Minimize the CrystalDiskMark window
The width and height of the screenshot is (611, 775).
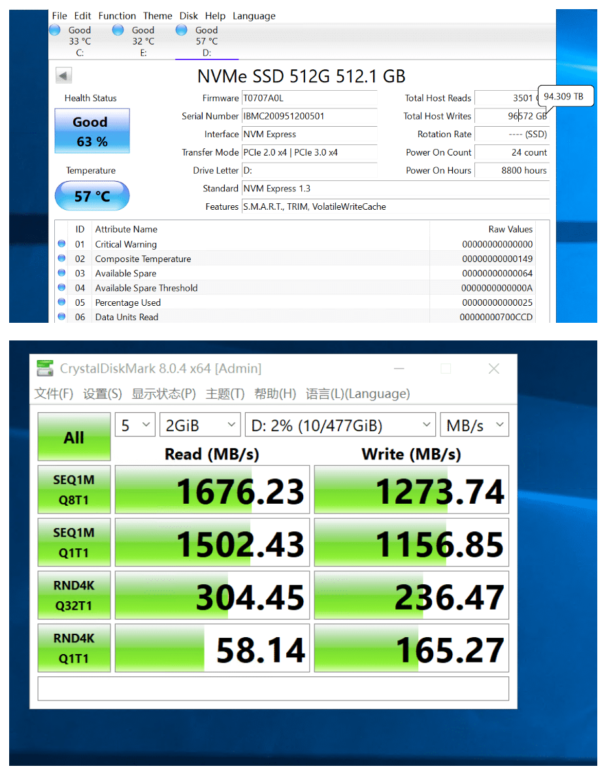tap(399, 369)
